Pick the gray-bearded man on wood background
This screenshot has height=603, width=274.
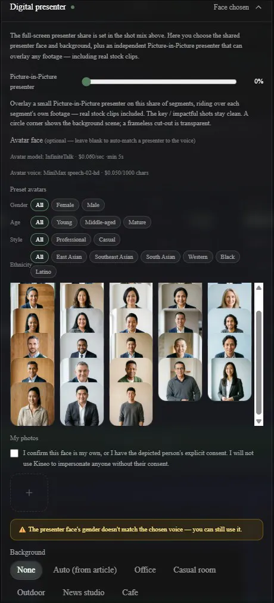pyautogui.click(x=32, y=345)
